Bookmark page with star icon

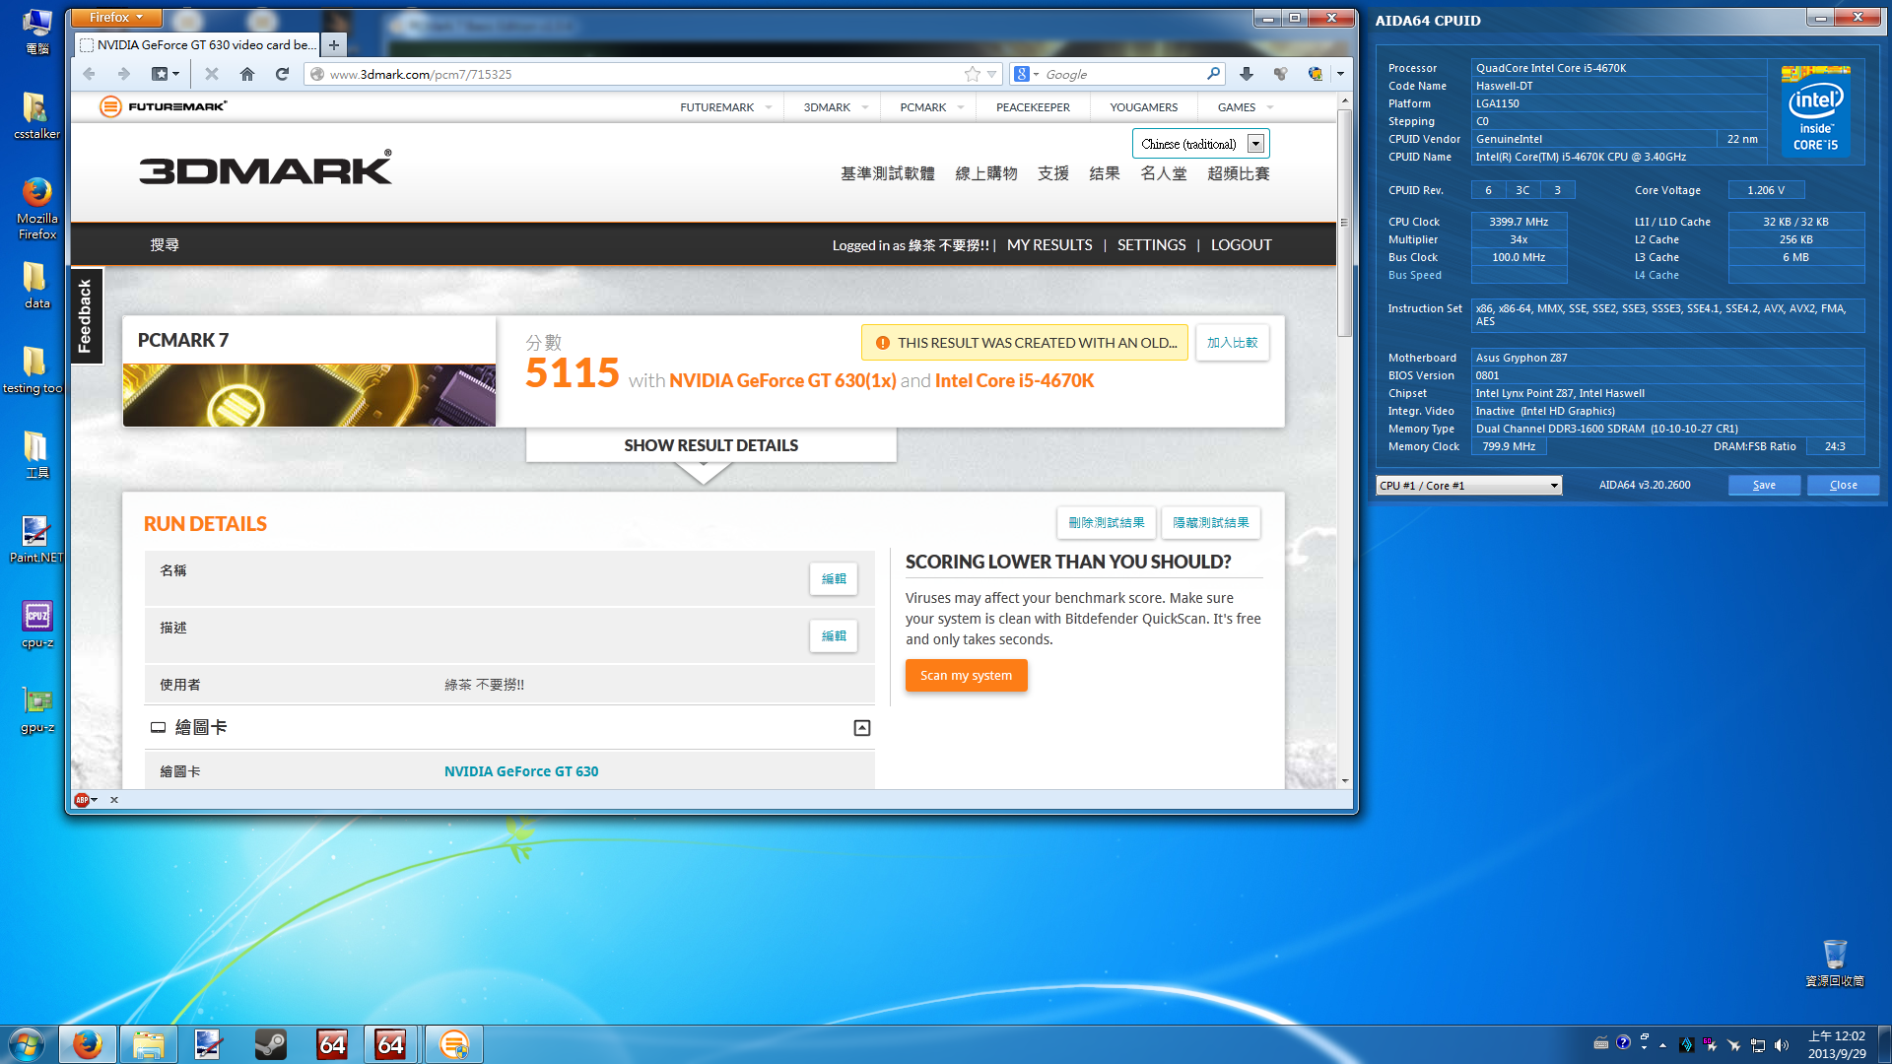click(x=972, y=74)
